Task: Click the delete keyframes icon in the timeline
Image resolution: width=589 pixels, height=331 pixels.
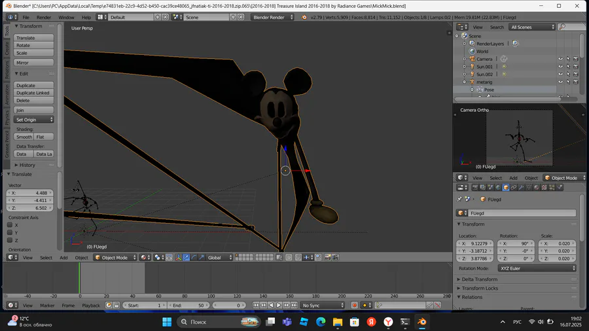Action: (438, 305)
